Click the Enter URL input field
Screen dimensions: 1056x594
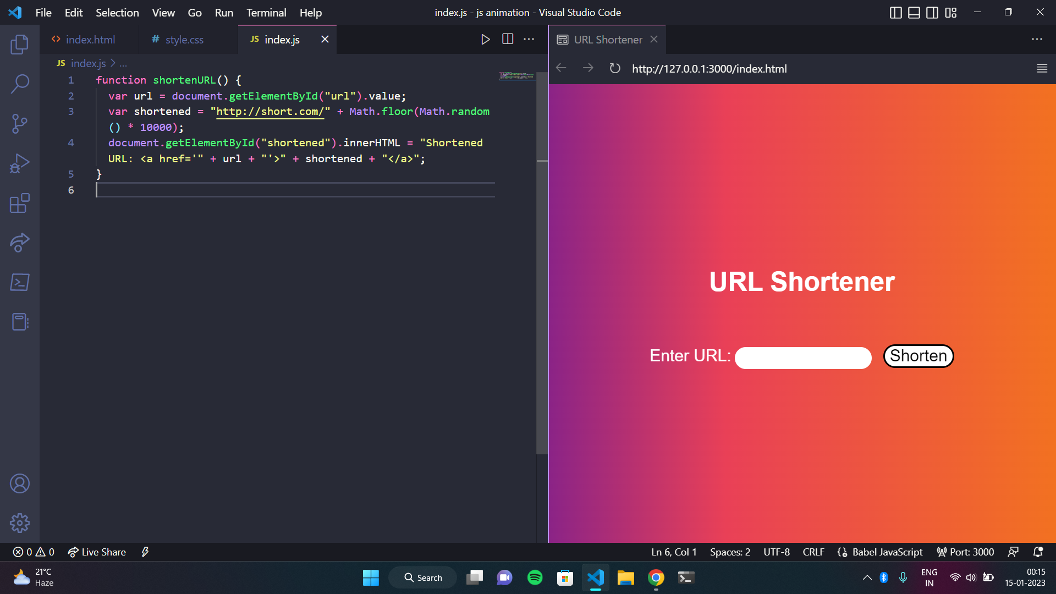click(x=803, y=358)
